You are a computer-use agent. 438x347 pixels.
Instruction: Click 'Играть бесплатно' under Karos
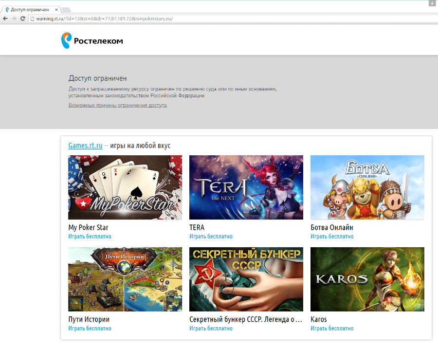coord(332,329)
